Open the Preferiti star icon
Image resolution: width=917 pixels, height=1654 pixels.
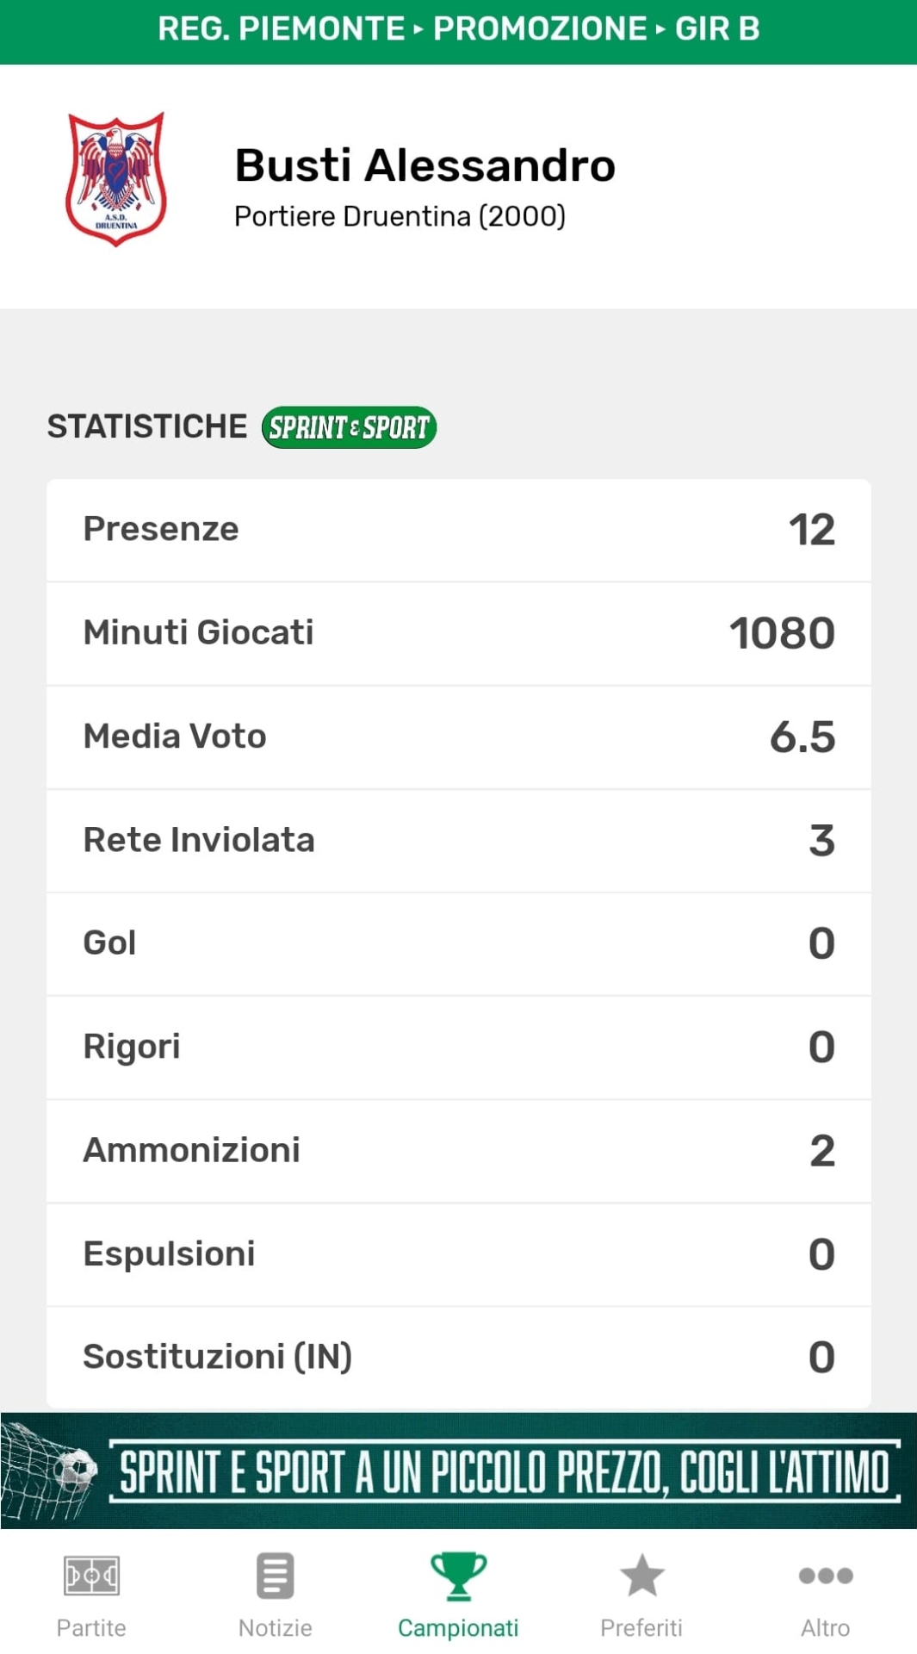point(641,1576)
